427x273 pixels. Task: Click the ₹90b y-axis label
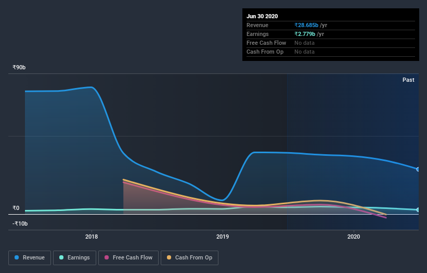coord(19,67)
